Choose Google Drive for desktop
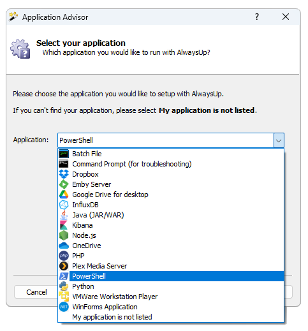This screenshot has height=331, width=308. coord(171,195)
